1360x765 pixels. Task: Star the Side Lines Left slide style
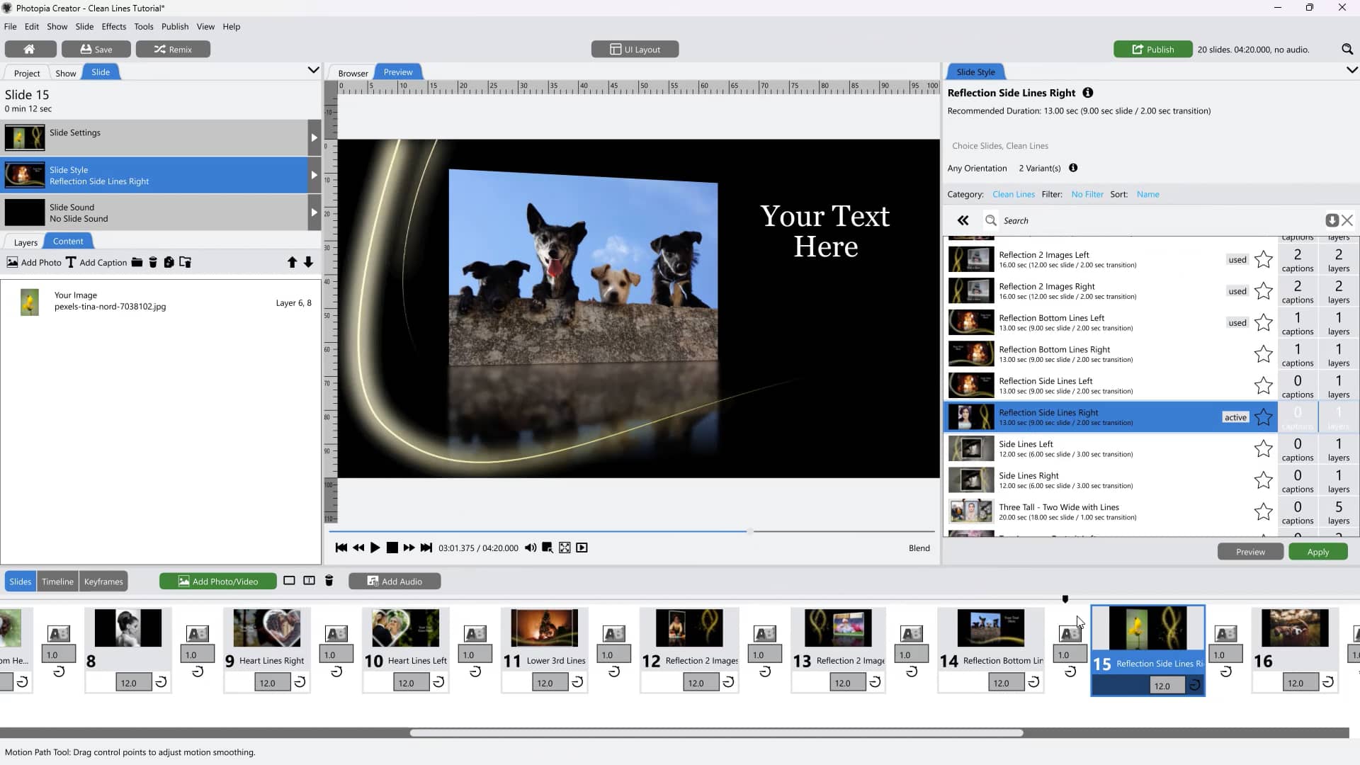[1264, 449]
